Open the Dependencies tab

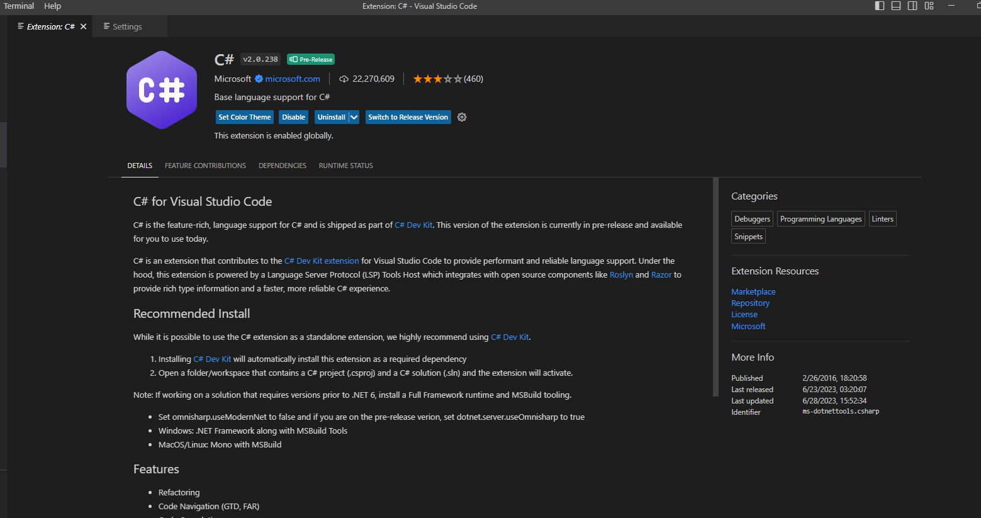[283, 166]
